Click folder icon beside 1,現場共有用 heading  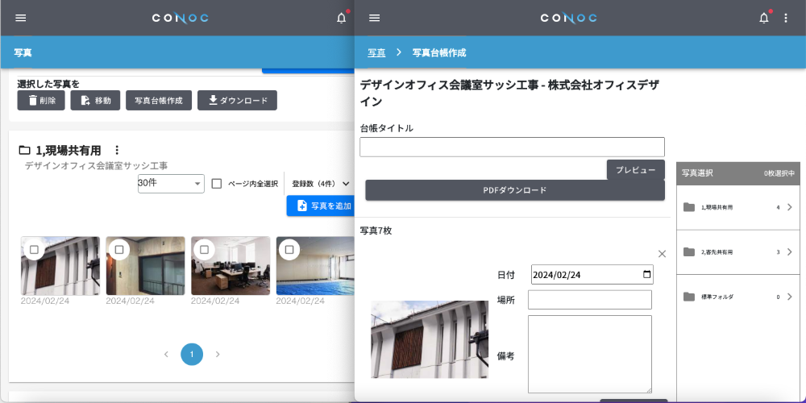(x=24, y=150)
